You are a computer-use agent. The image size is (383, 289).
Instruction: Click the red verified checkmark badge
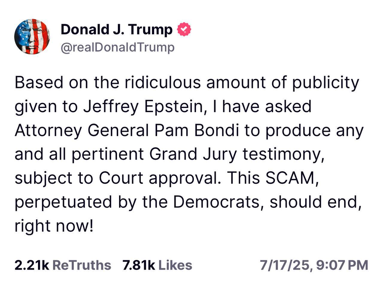[x=184, y=30]
